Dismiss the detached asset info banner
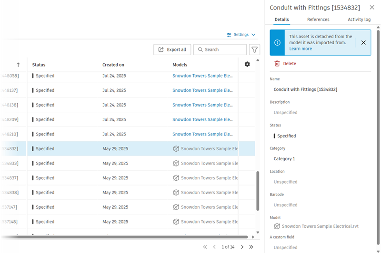The height and width of the screenshot is (253, 381). click(363, 42)
